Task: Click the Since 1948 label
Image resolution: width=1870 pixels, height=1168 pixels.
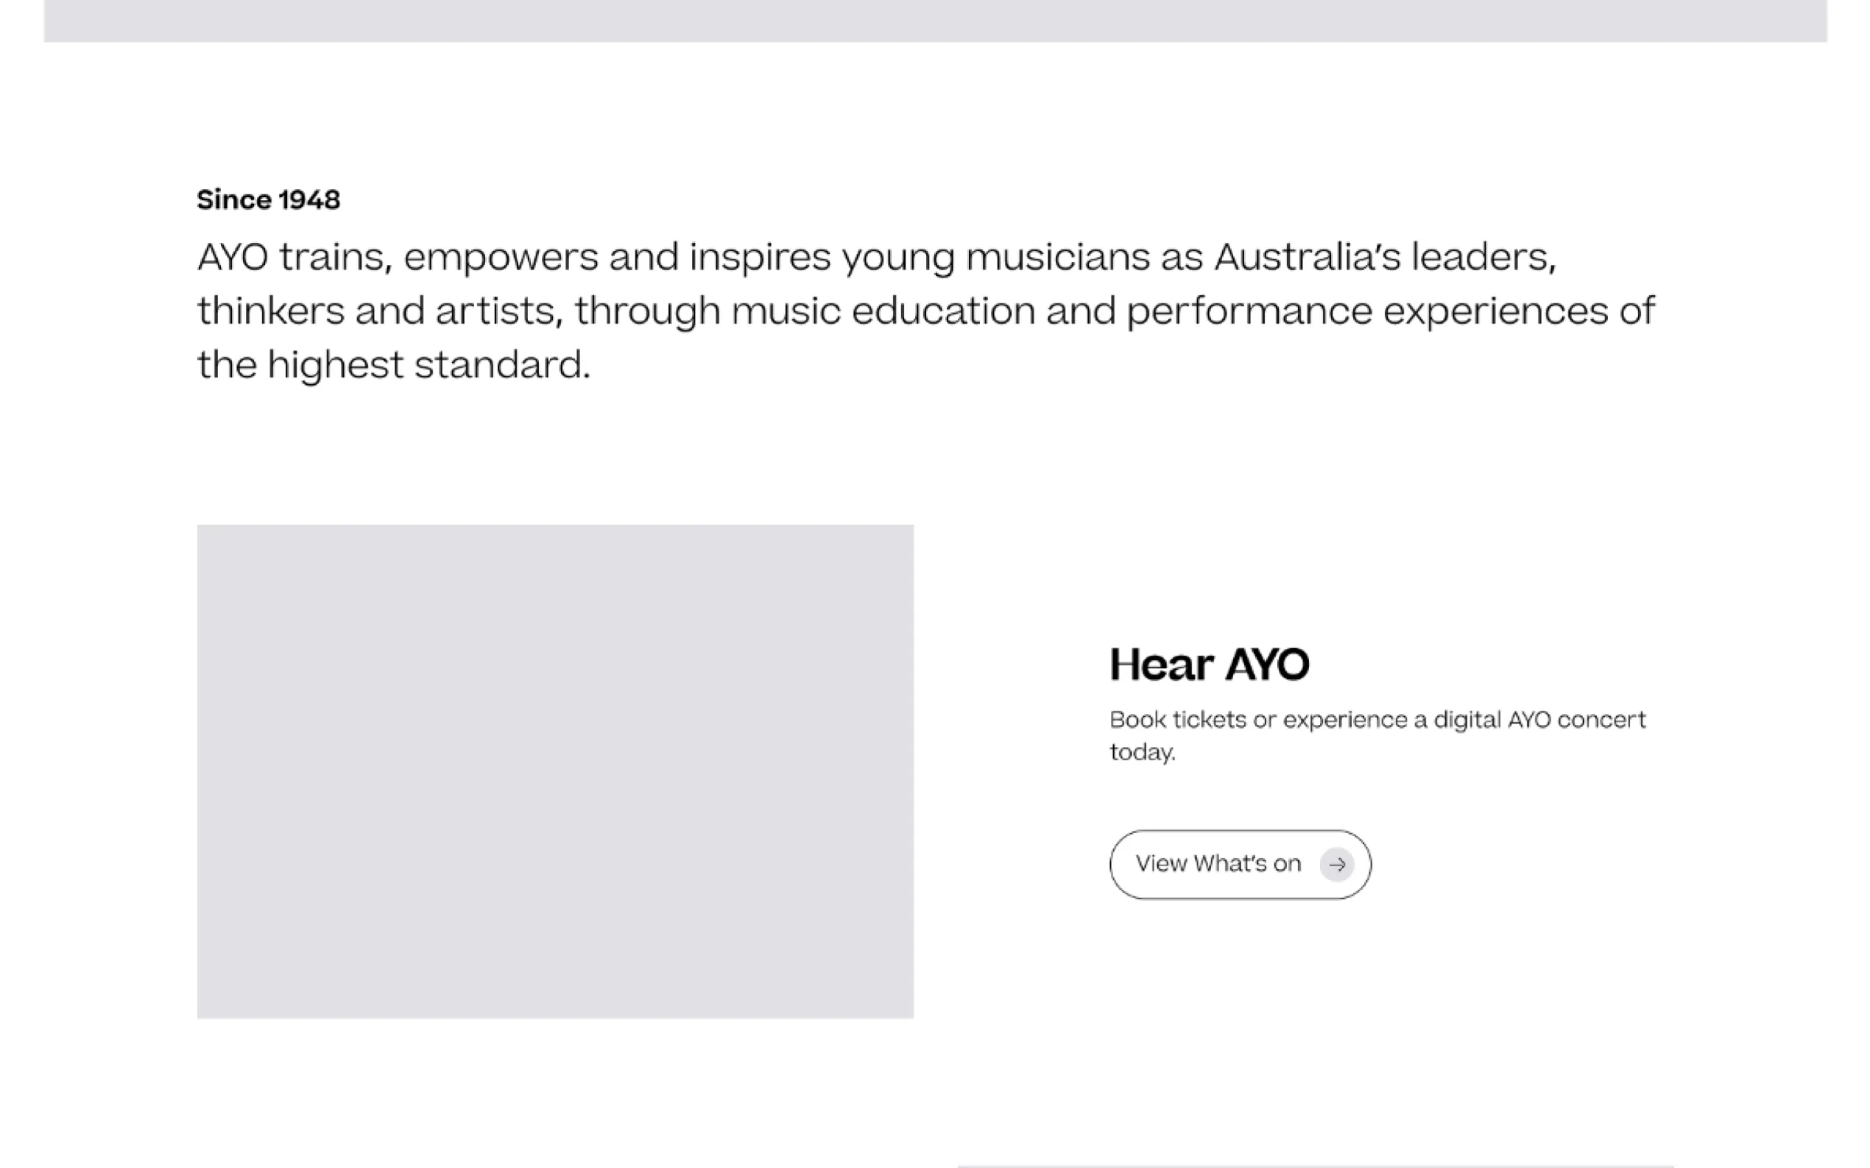Action: (268, 200)
